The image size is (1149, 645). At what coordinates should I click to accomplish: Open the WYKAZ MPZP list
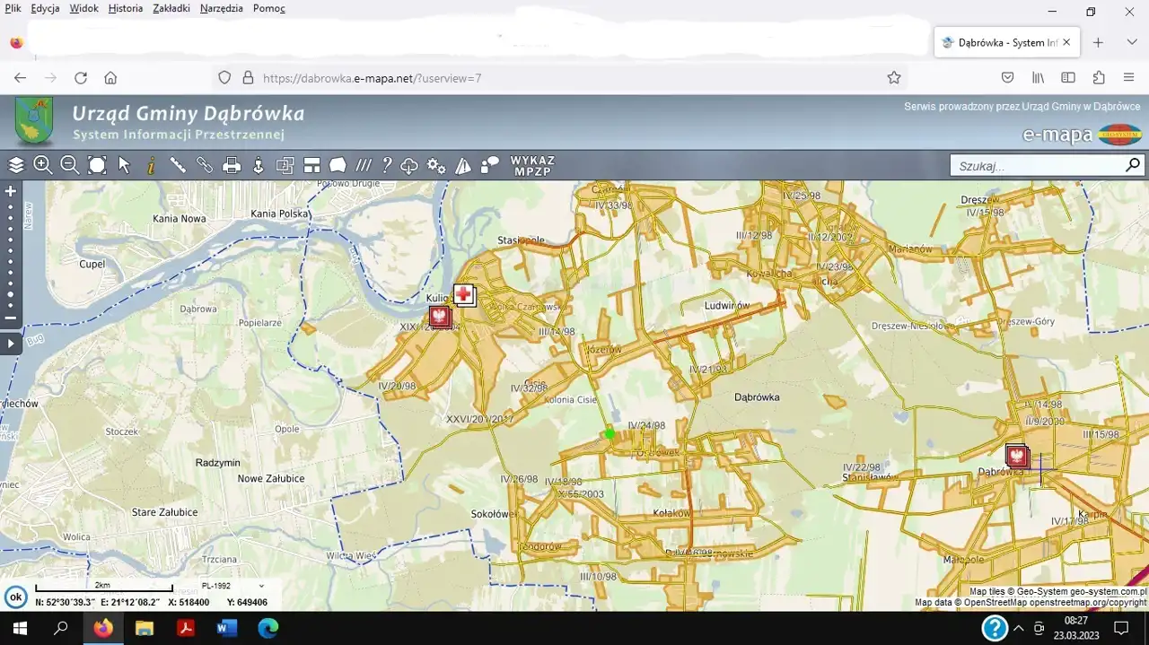[x=532, y=166]
